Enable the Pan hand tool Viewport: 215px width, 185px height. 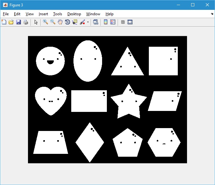click(x=60, y=22)
